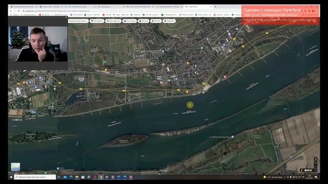Screen dimensions: 328x184
Task: Open the red heart saved-place pin
Action: pyautogui.click(x=225, y=77)
